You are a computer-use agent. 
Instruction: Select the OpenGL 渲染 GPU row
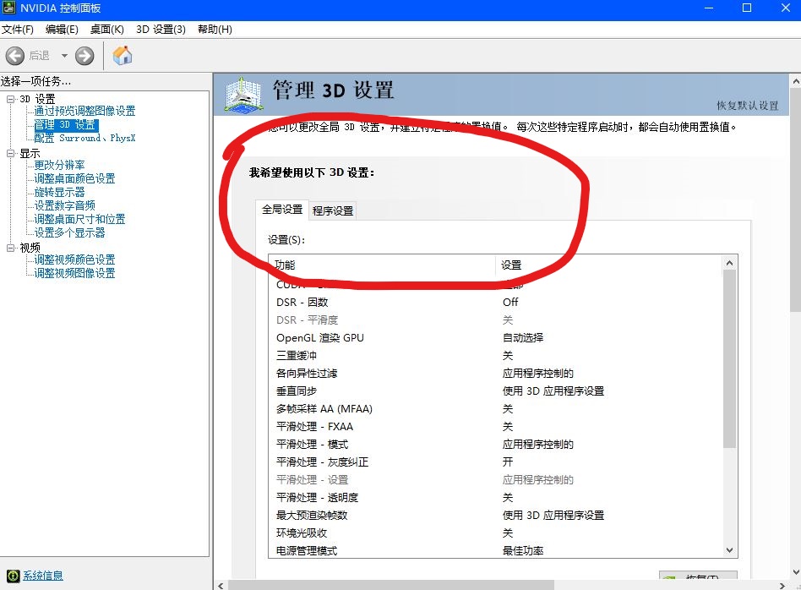[x=495, y=337]
